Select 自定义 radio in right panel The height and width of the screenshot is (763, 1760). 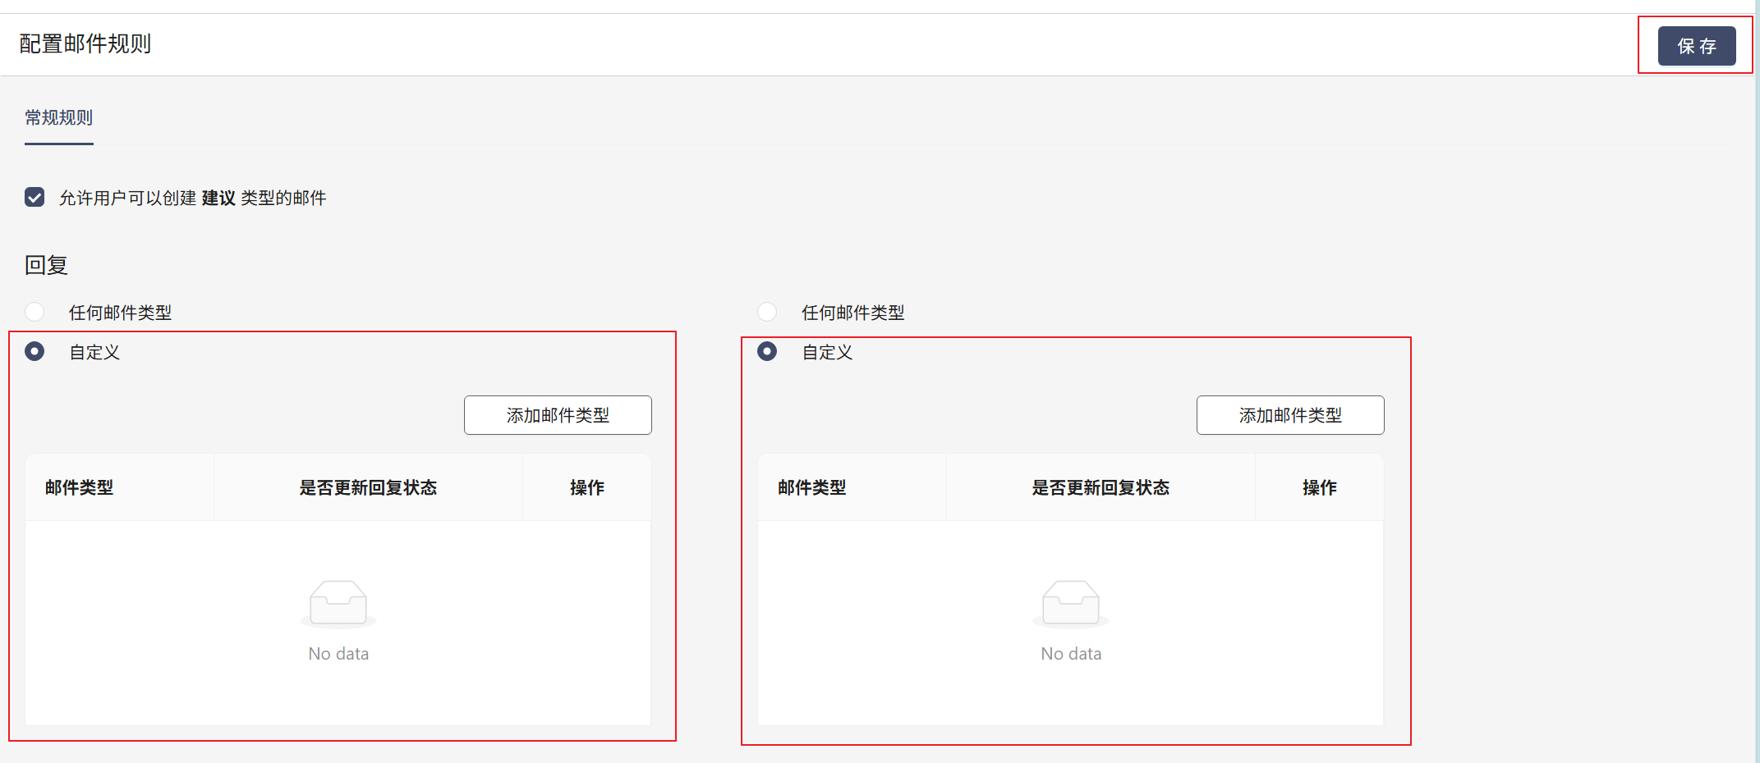(767, 352)
